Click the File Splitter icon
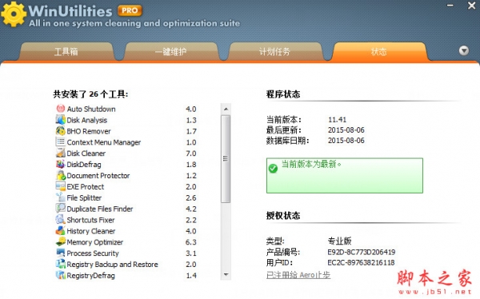 pos(61,197)
